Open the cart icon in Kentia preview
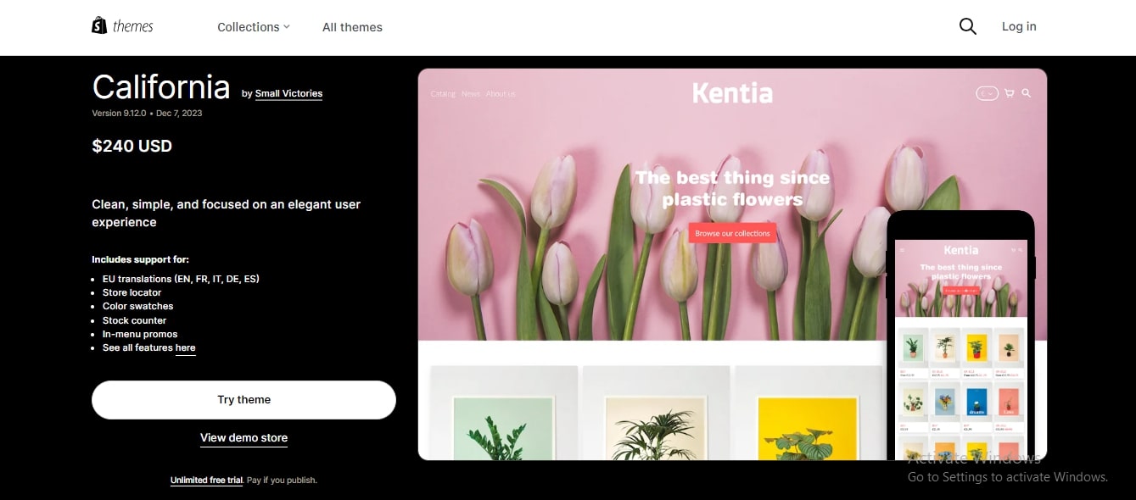 (x=1009, y=93)
